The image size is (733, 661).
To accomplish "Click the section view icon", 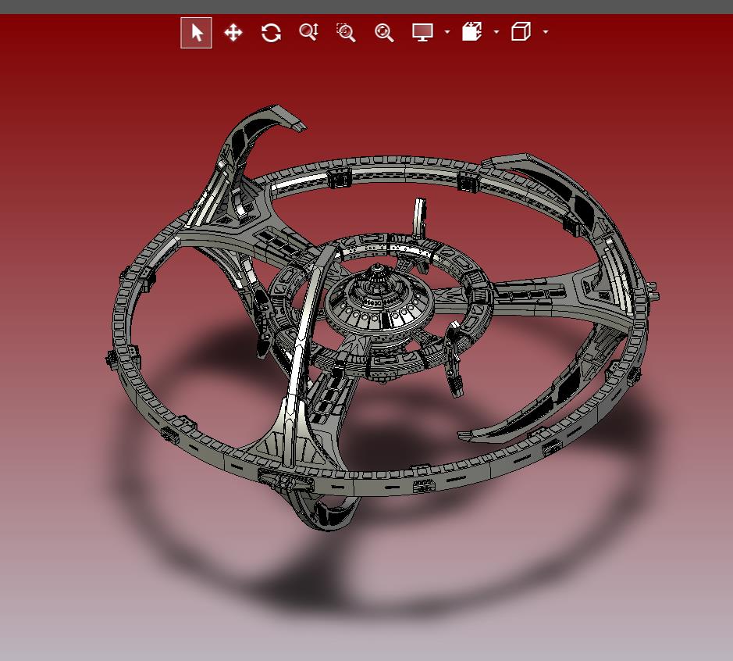I will [471, 32].
